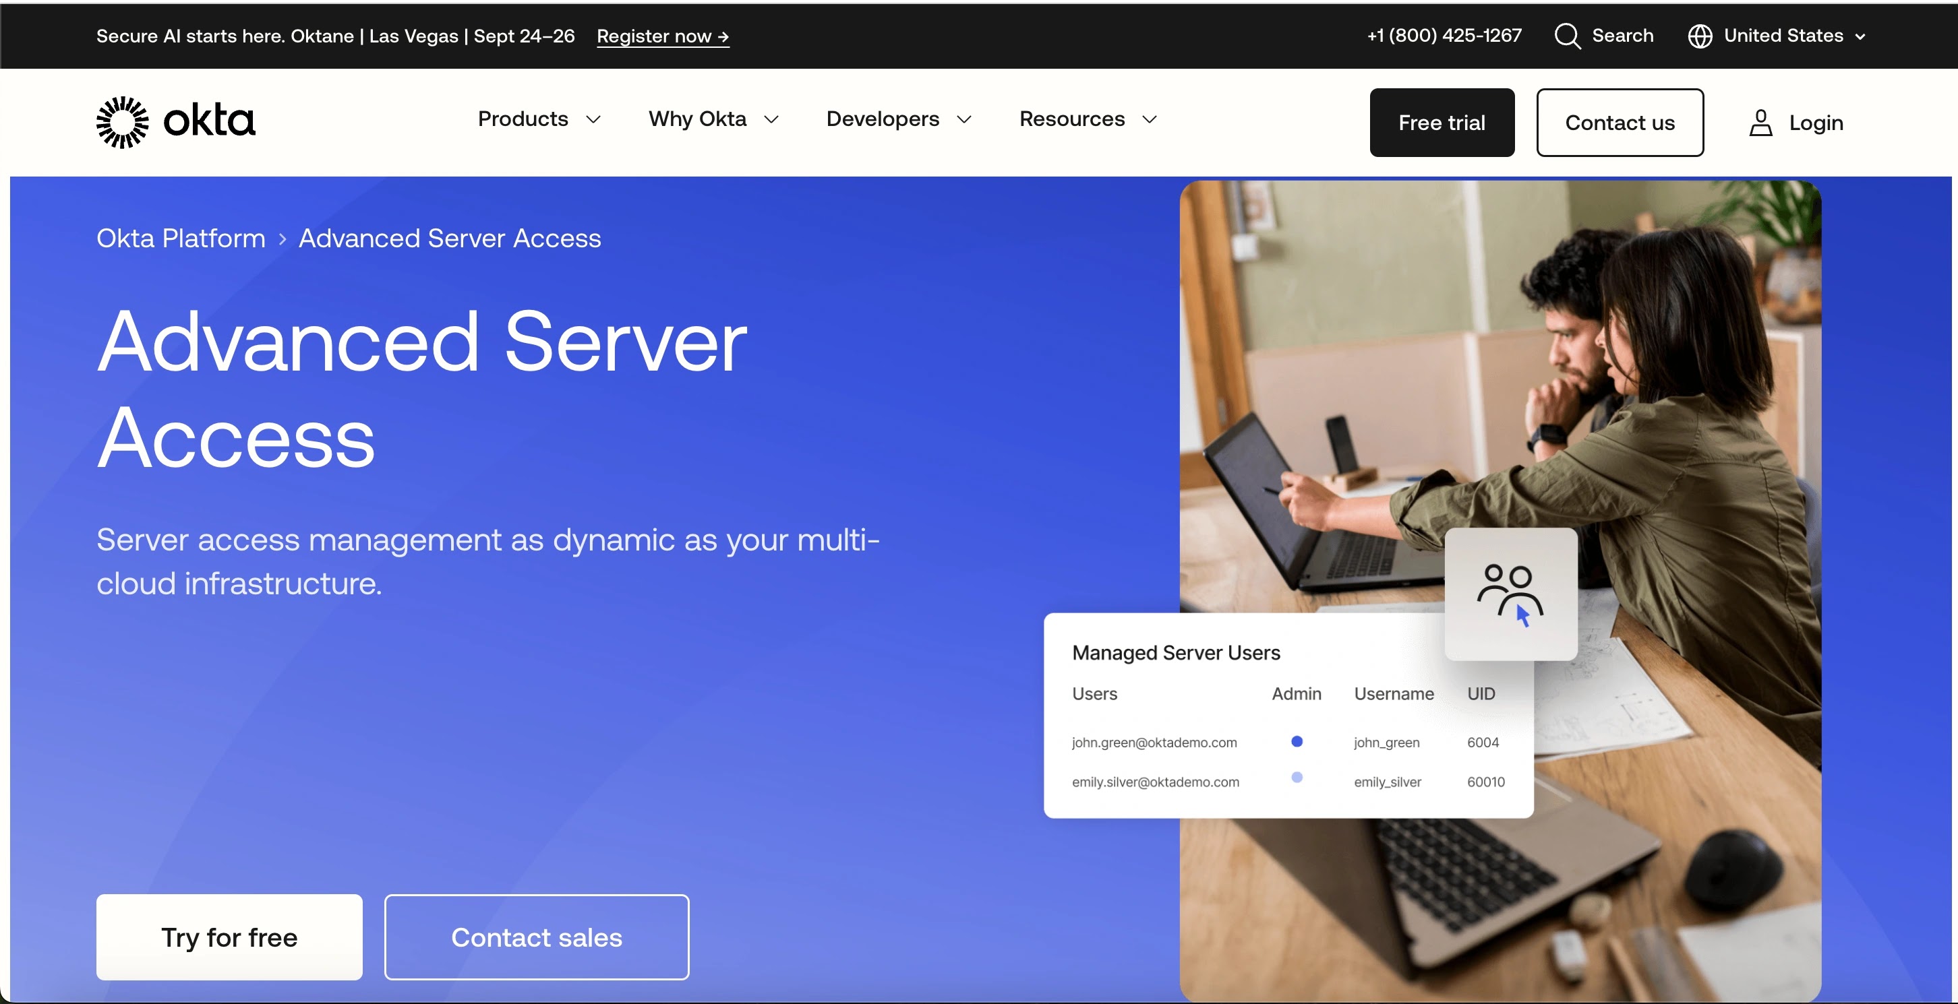The width and height of the screenshot is (1958, 1004).
Task: Click the Contact us button
Action: coord(1619,122)
